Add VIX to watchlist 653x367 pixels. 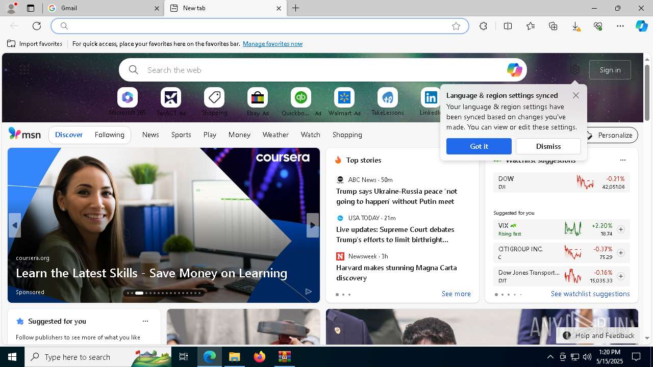point(620,229)
